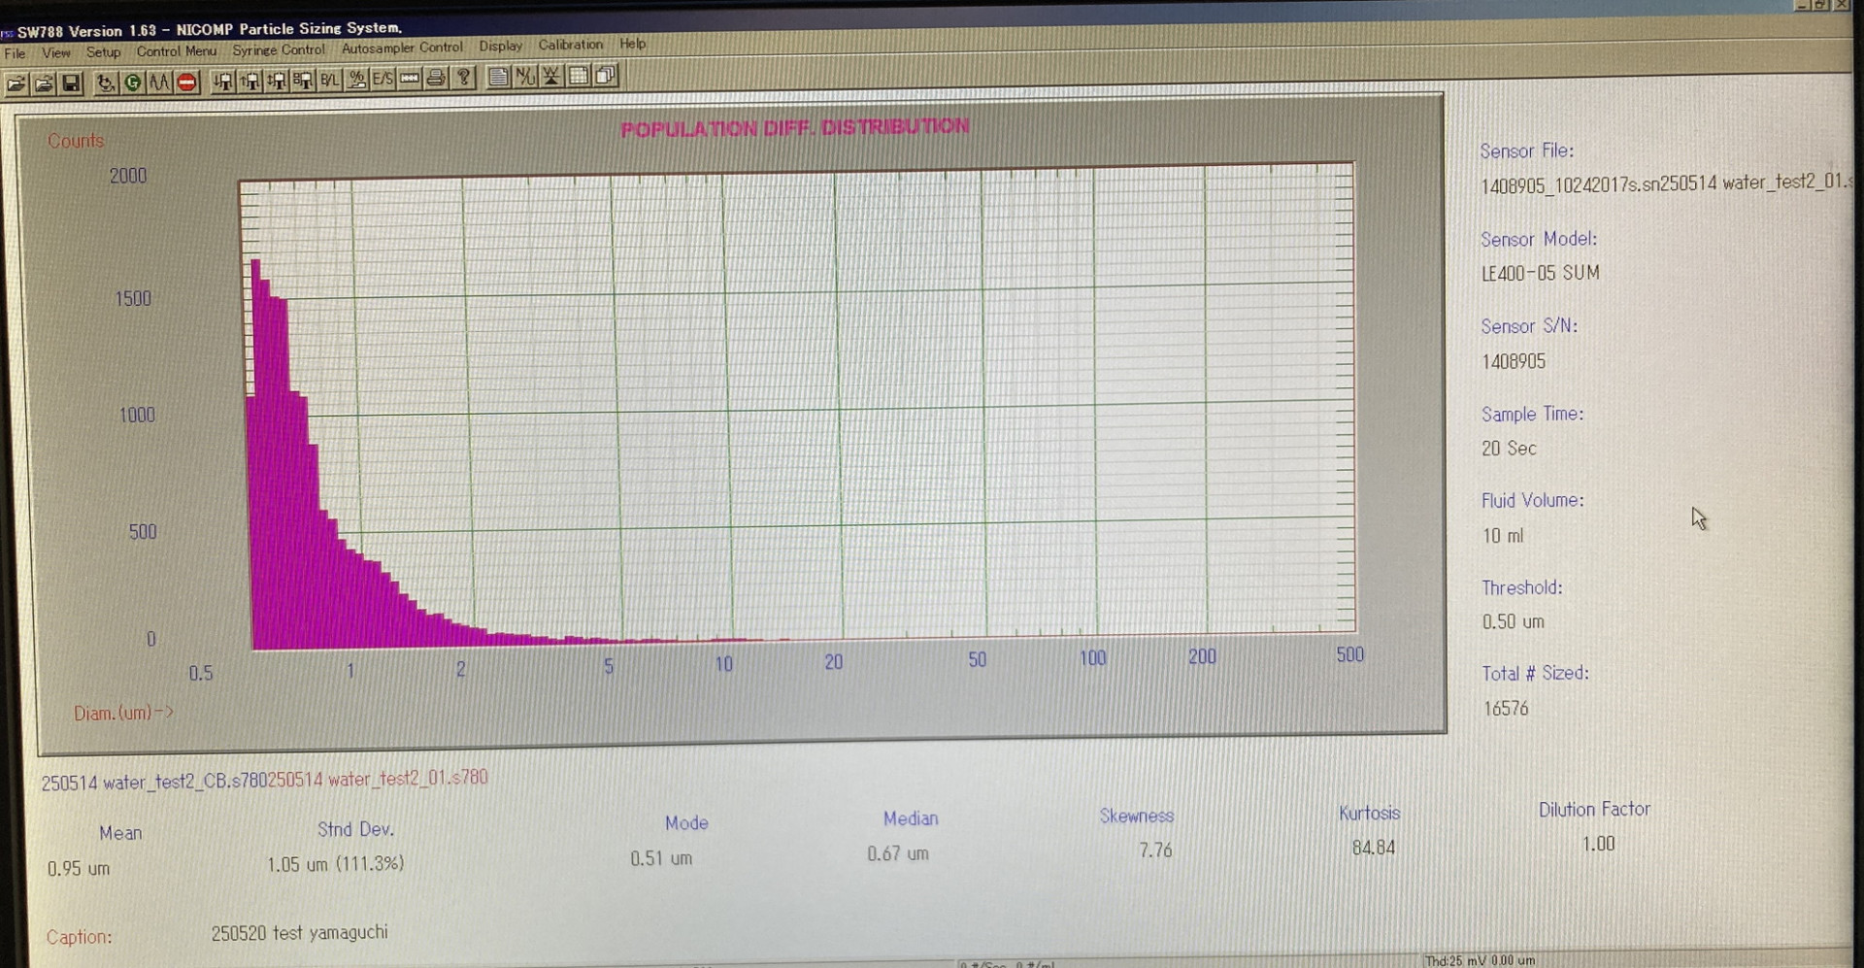
Task: Click the percent sign toolbar icon
Action: click(x=357, y=80)
